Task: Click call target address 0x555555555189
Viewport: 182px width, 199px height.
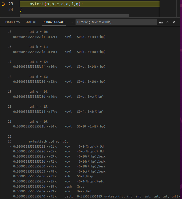Action: click(x=89, y=196)
